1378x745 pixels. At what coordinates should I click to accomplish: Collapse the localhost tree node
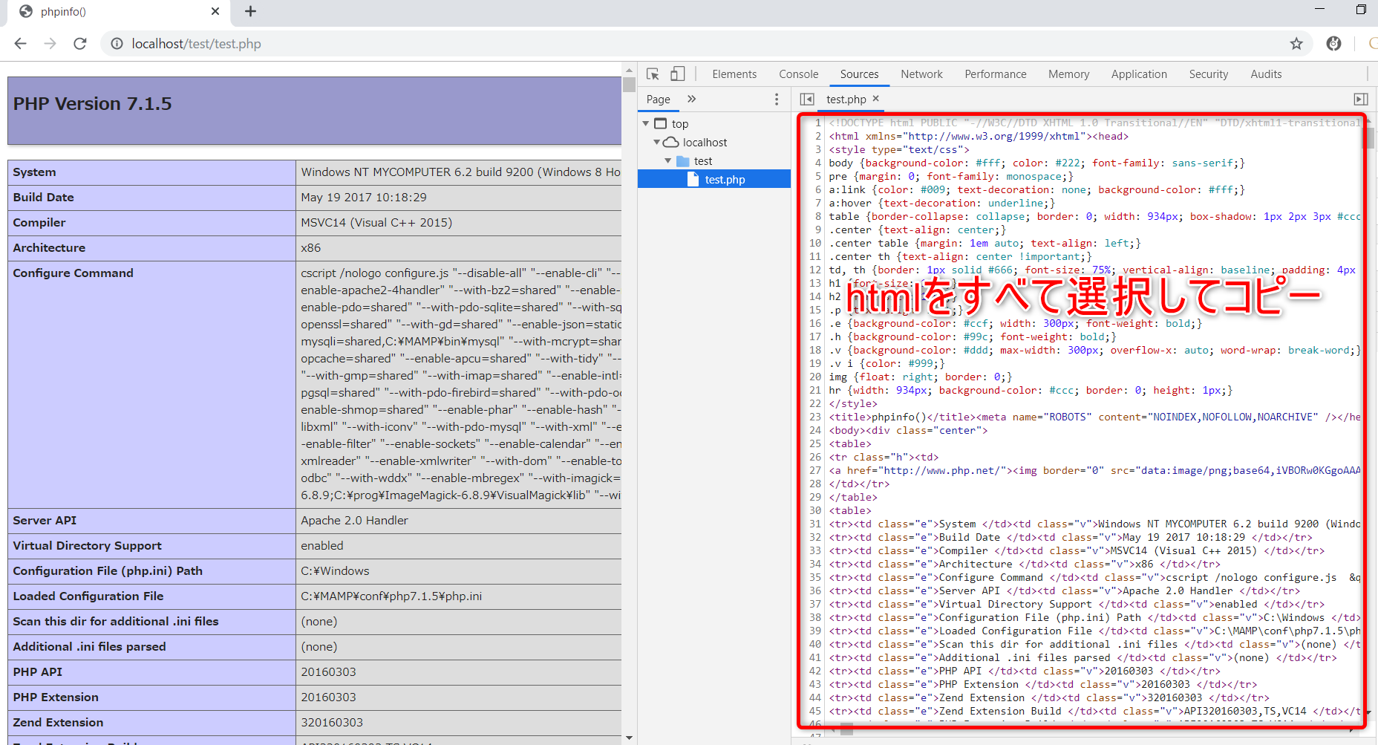pyautogui.click(x=657, y=142)
